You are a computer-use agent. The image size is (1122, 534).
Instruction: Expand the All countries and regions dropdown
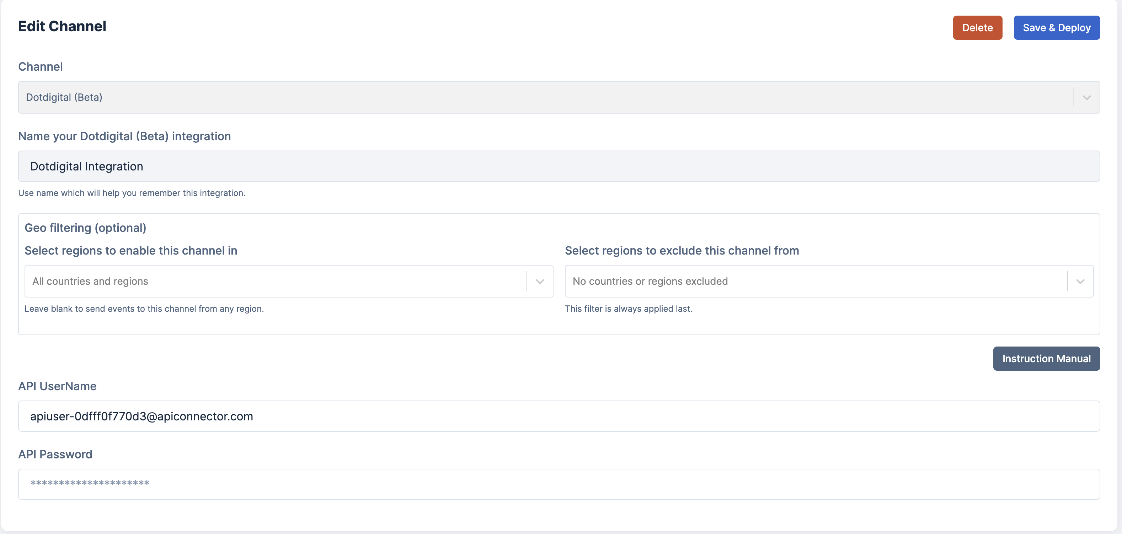pos(274,281)
